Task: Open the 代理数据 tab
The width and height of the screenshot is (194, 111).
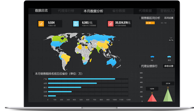Action: pyautogui.click(x=145, y=11)
